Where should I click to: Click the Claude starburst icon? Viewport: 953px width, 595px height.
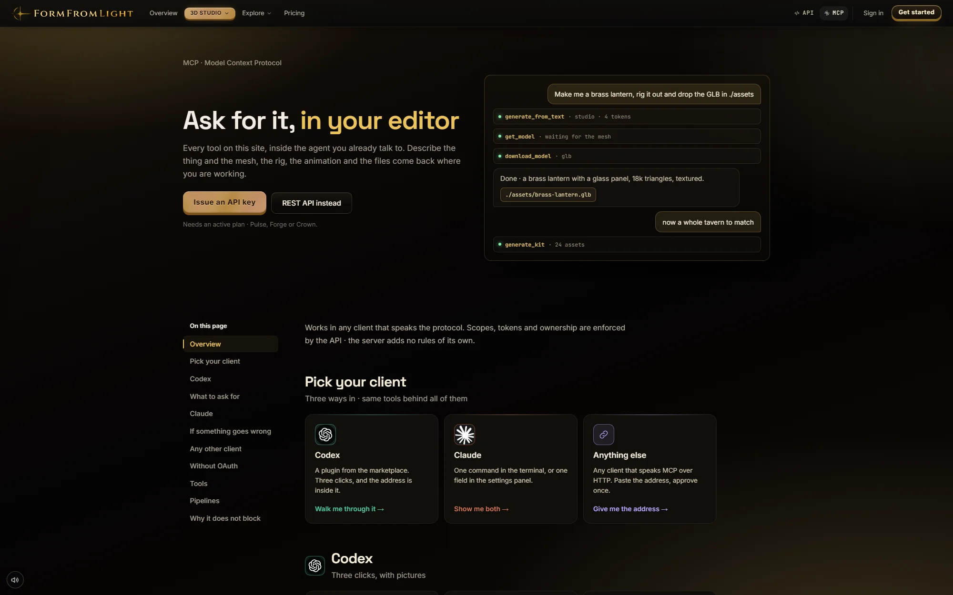(465, 435)
